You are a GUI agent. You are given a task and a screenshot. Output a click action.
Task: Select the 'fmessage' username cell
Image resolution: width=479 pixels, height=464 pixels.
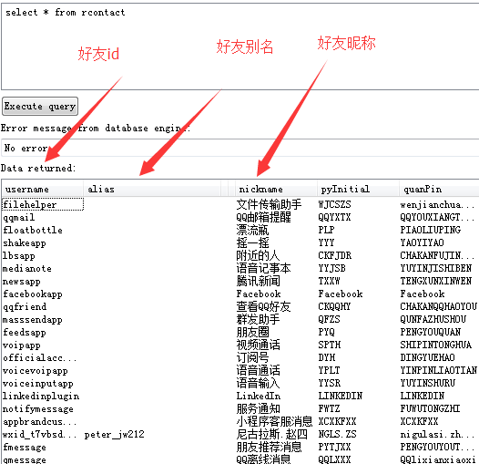pyautogui.click(x=43, y=448)
